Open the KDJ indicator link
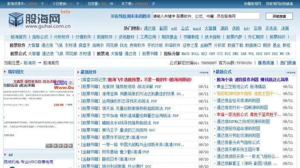300x168 pixels. point(204,54)
